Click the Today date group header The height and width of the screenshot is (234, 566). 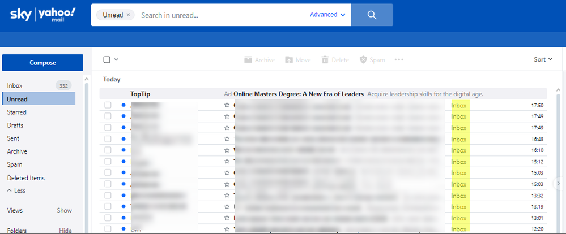(x=112, y=80)
